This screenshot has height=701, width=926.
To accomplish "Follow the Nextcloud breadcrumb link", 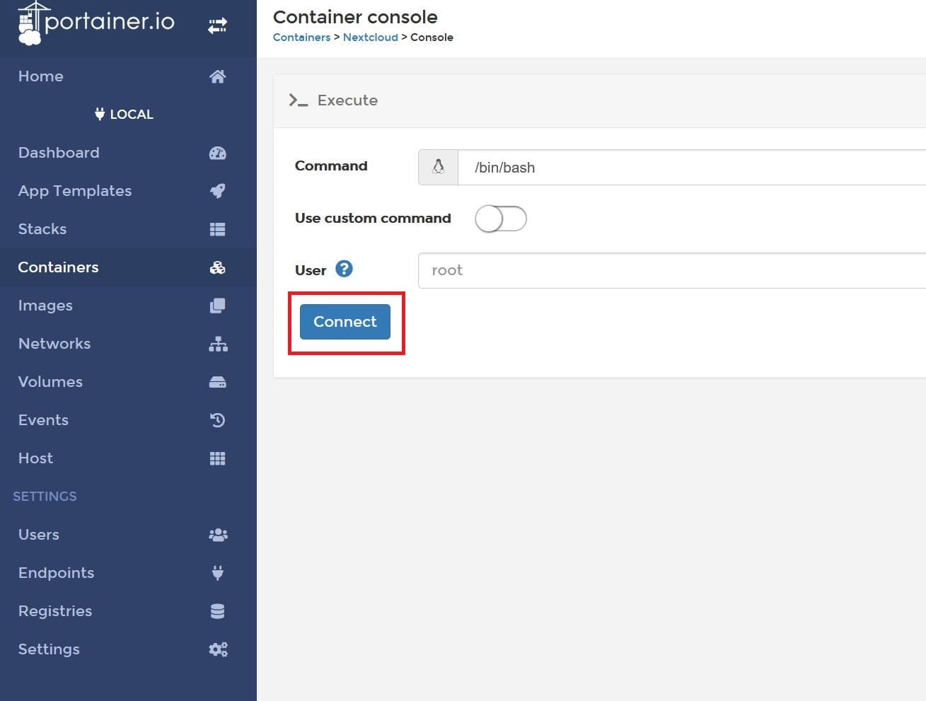I will tap(370, 37).
